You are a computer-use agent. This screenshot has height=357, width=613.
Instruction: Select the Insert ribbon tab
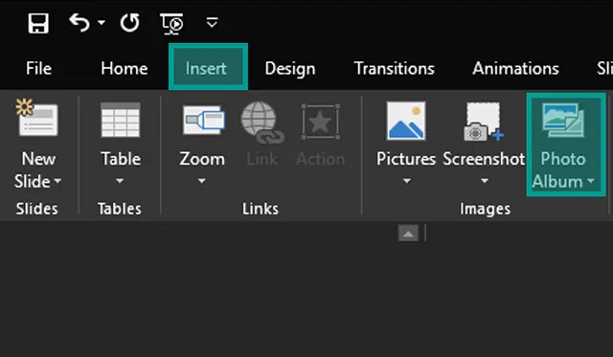pos(208,67)
